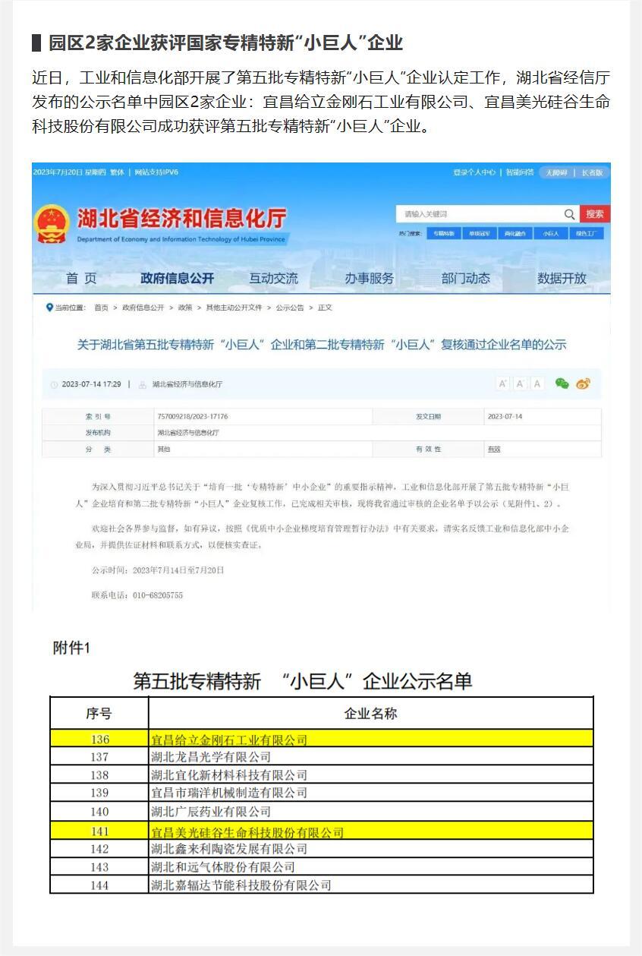Click the 公示时间 line in the notice

(158, 569)
